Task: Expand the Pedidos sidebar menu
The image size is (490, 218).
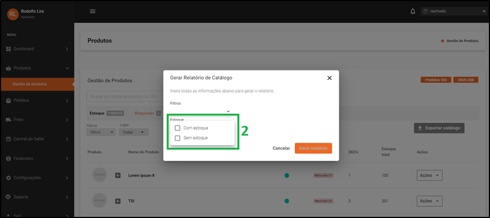Action: click(x=37, y=100)
